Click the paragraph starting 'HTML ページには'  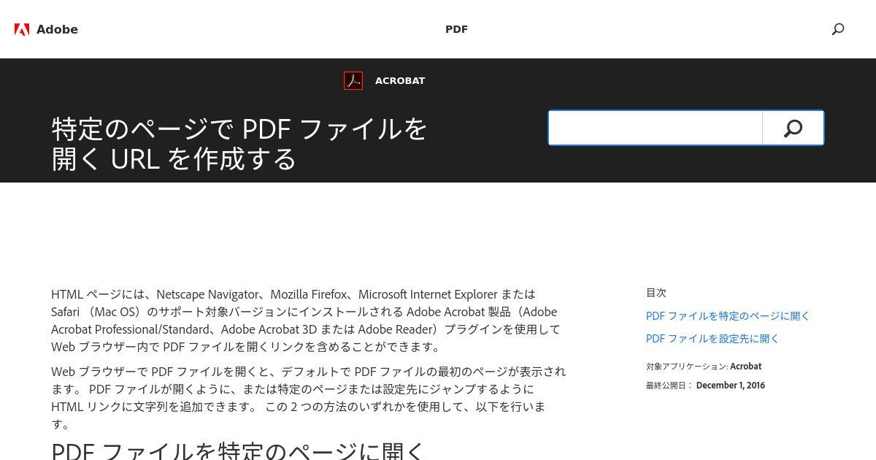307,321
